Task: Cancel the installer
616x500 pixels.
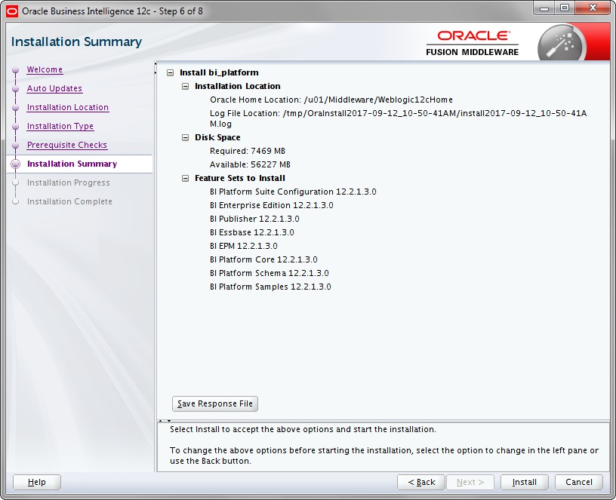Action: pos(579,482)
